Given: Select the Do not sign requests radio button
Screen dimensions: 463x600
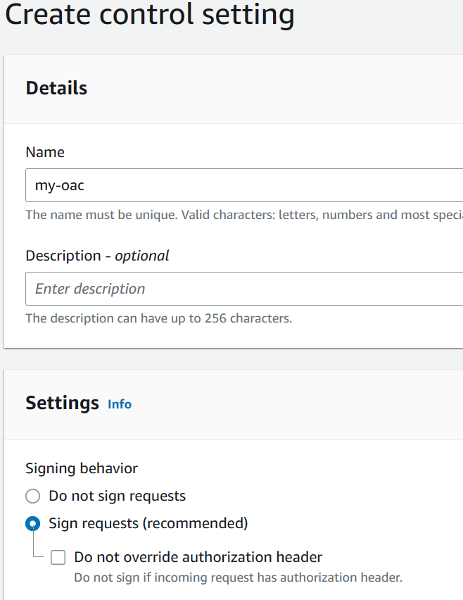Looking at the screenshot, I should coord(32,496).
